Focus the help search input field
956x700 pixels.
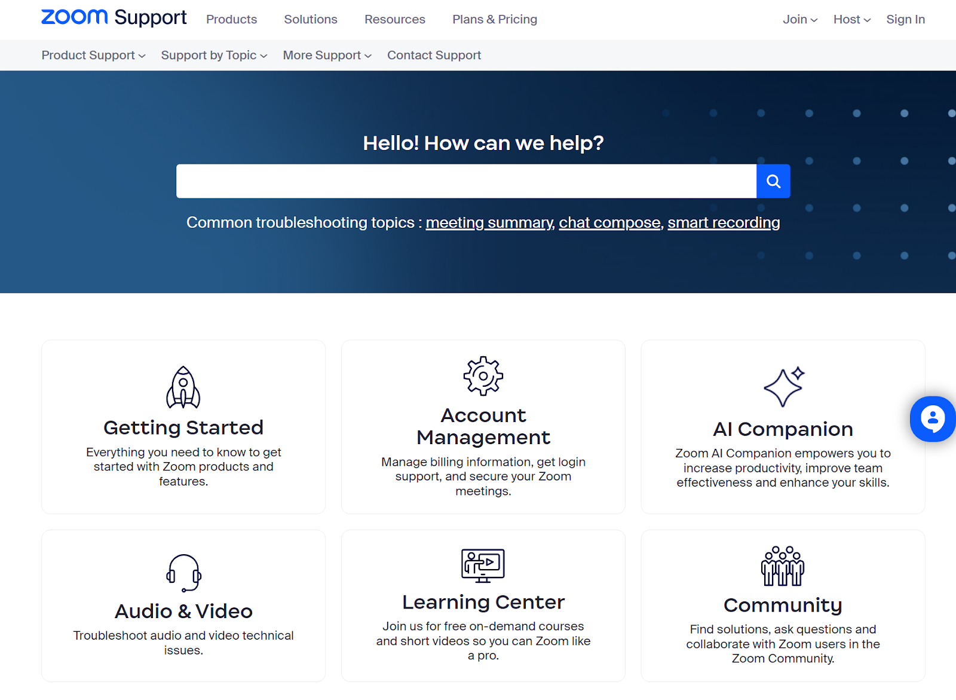(x=466, y=181)
